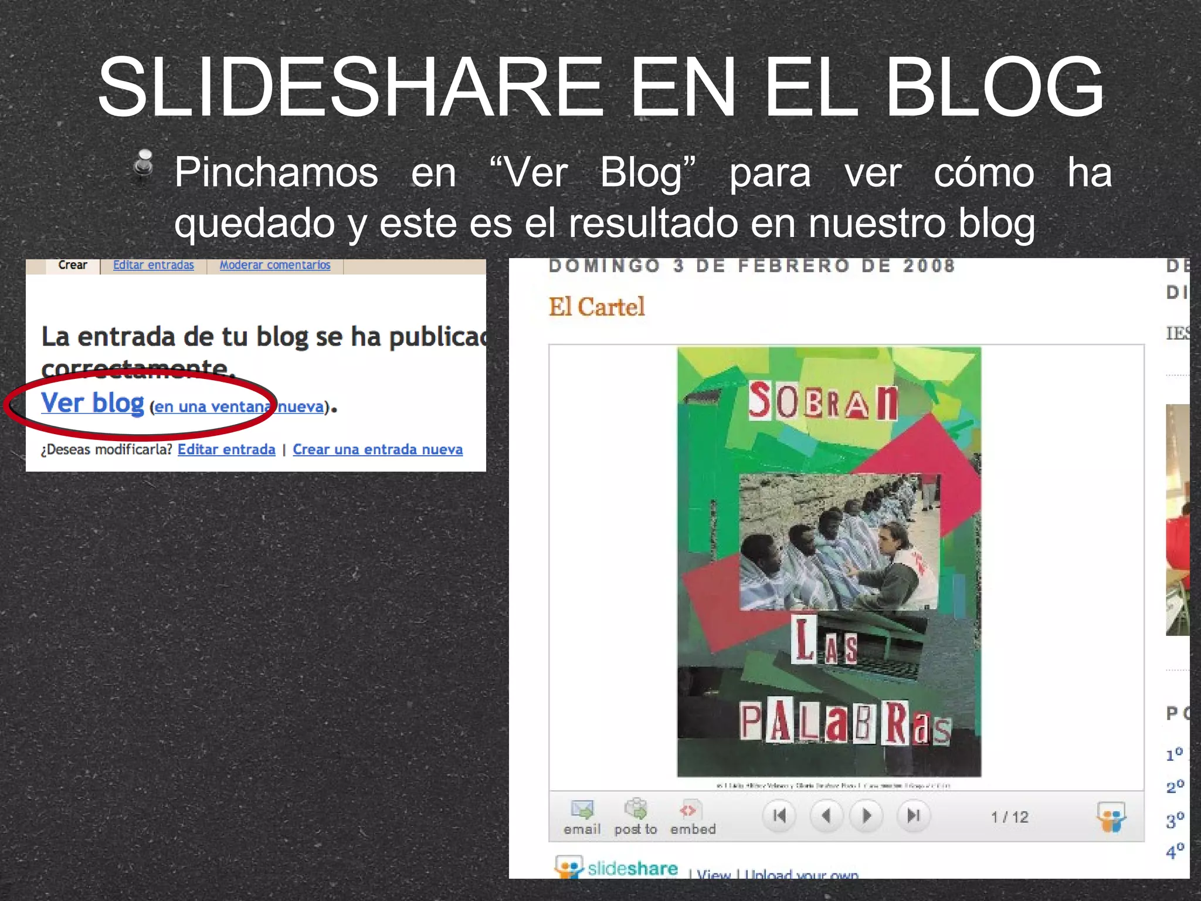The height and width of the screenshot is (901, 1201).
Task: Click the email envelope icon
Action: click(582, 809)
